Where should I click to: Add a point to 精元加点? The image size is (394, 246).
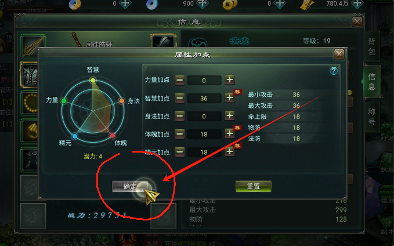[x=230, y=151]
